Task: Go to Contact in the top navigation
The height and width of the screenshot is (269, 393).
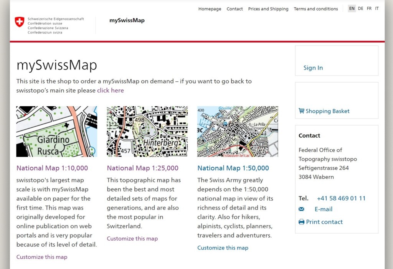Action: (x=234, y=9)
